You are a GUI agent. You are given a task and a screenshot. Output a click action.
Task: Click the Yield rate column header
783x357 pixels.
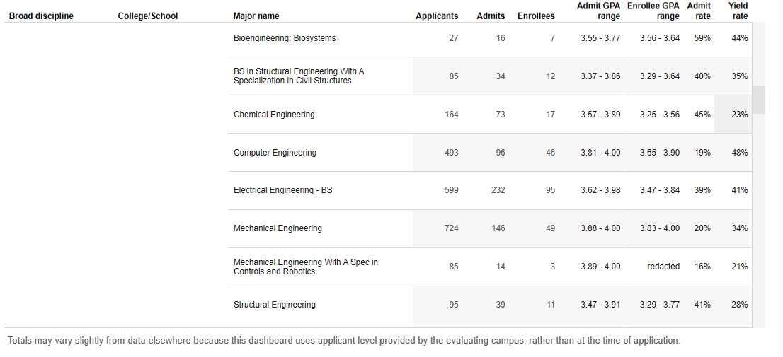click(738, 11)
